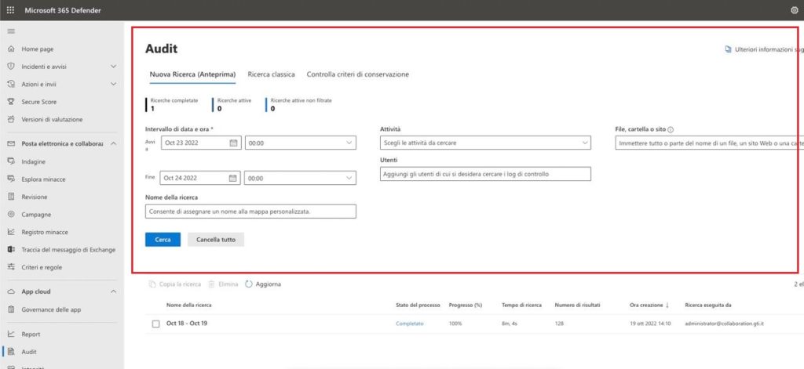The image size is (804, 369).
Task: Open settings gear in top bar
Action: 795,10
